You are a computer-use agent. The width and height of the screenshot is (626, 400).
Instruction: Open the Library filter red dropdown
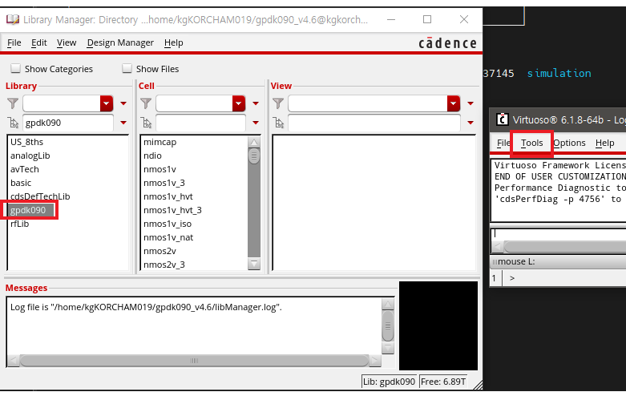(x=107, y=103)
